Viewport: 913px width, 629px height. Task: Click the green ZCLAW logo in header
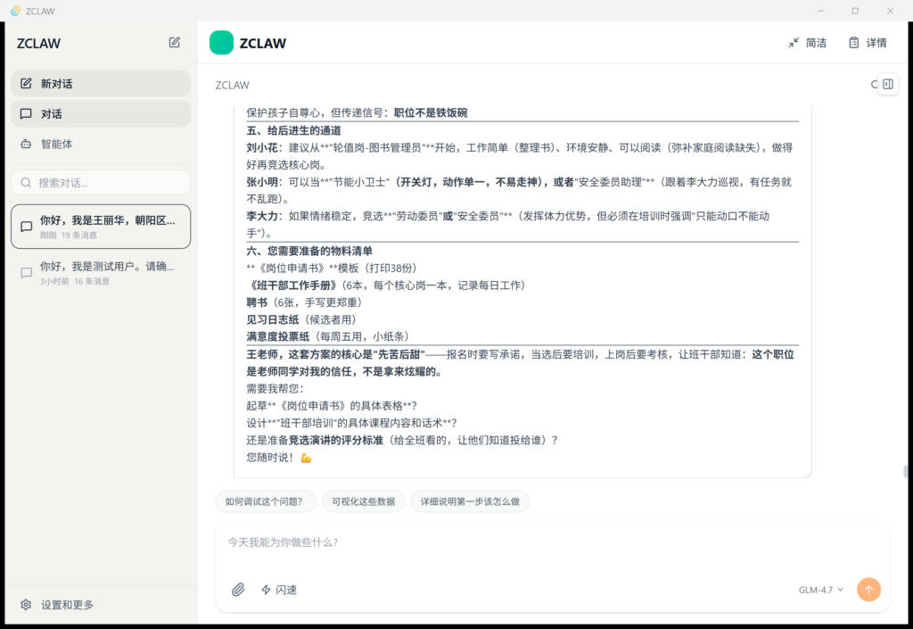click(x=221, y=43)
